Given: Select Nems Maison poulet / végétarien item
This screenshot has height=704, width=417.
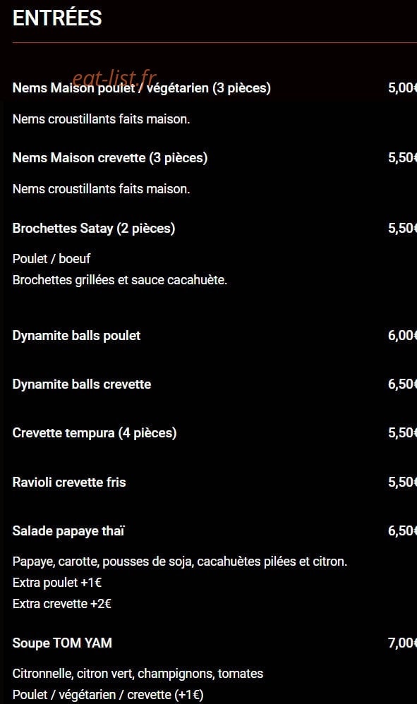Looking at the screenshot, I should click(x=141, y=88).
